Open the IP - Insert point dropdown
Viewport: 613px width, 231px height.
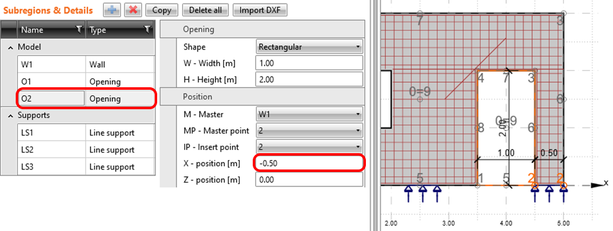tap(309, 147)
